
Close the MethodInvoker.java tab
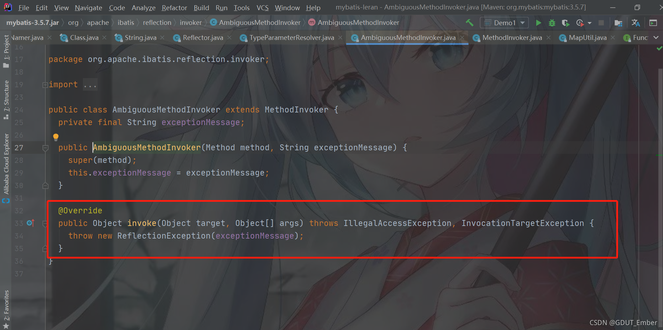click(549, 37)
